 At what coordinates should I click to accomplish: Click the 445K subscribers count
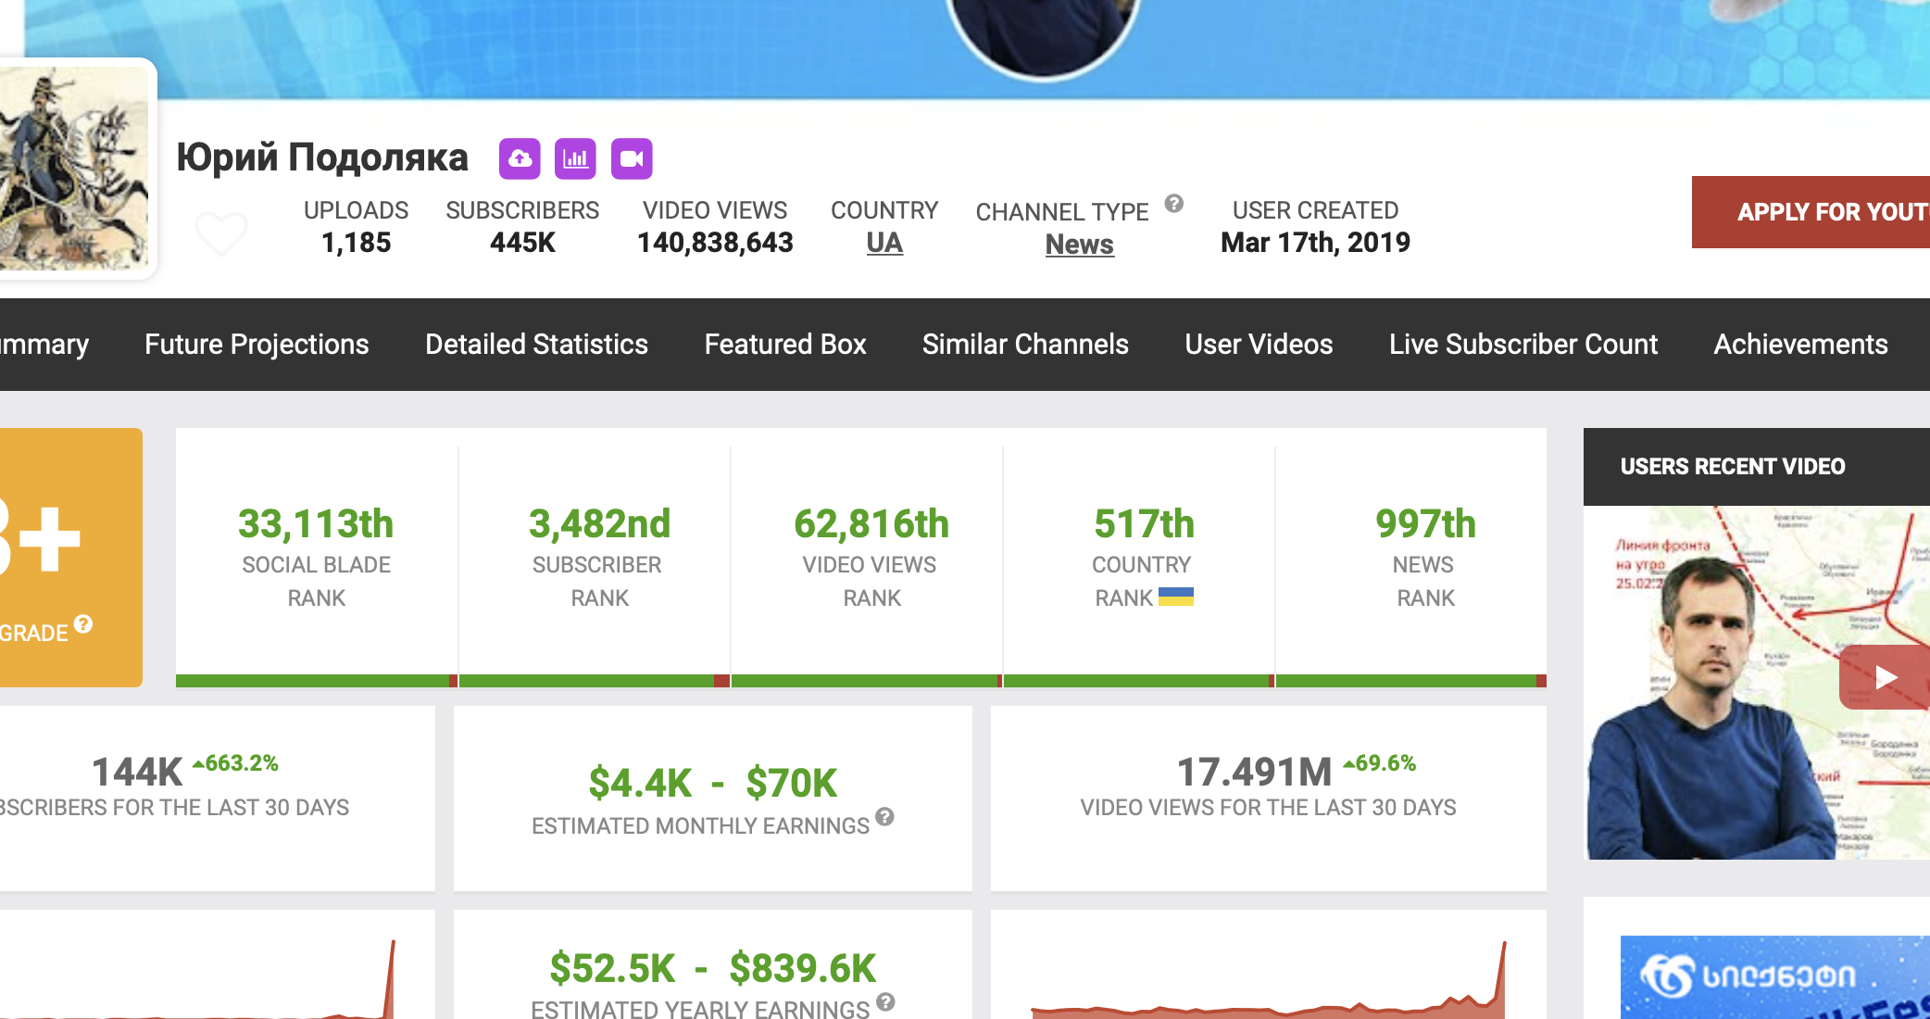(522, 243)
